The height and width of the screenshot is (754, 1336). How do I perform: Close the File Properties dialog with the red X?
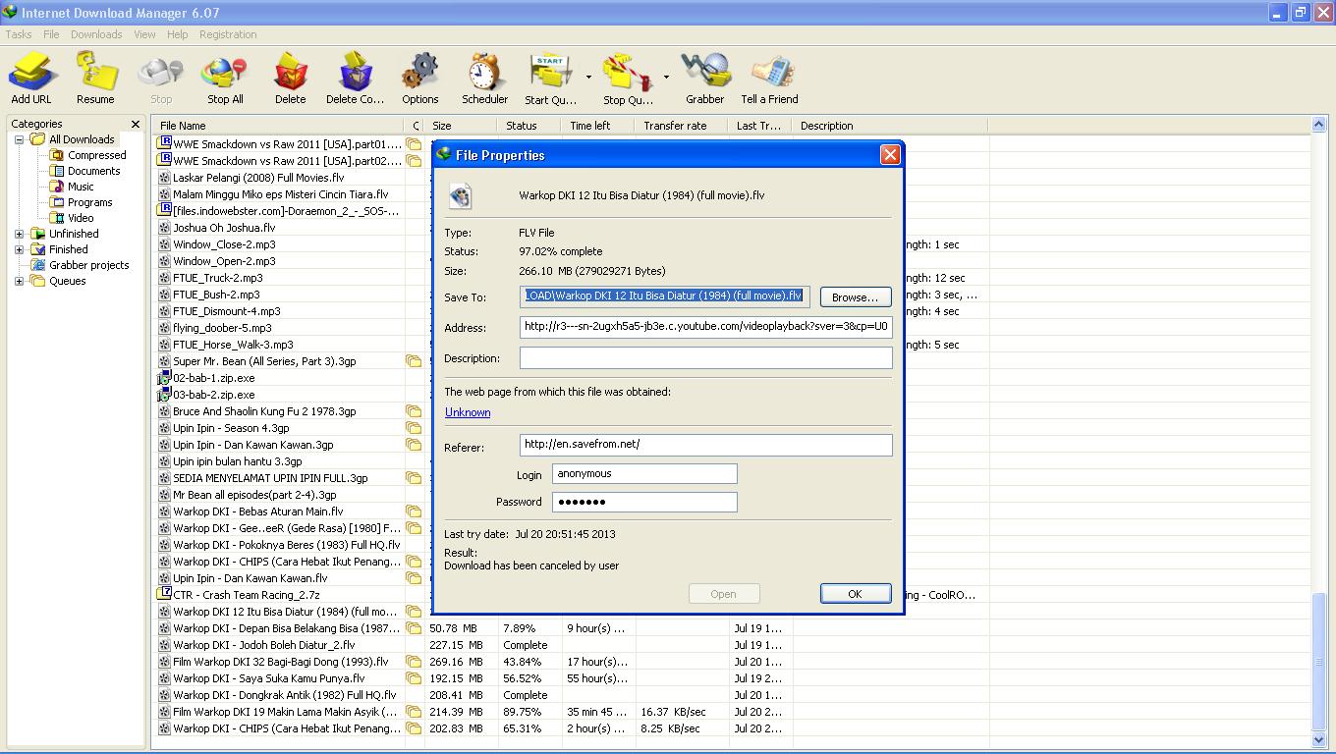(x=890, y=154)
